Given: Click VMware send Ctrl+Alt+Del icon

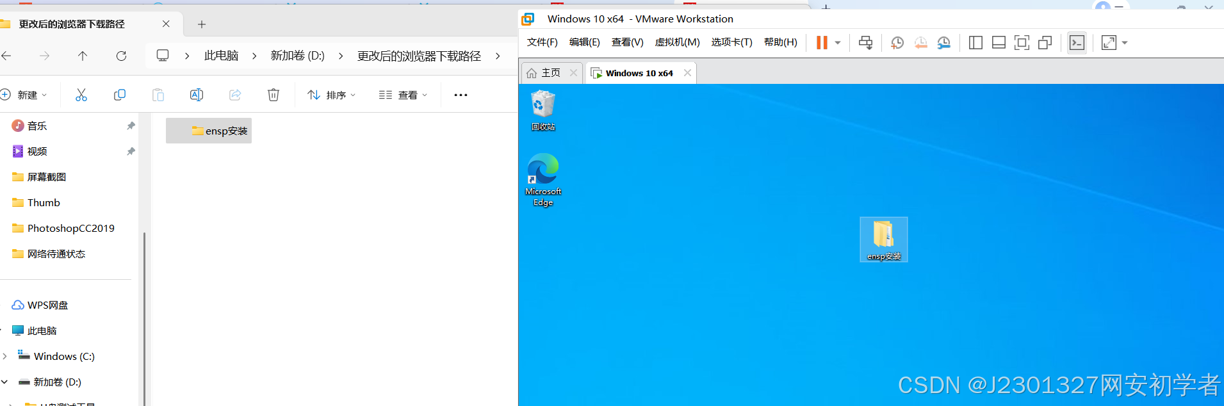Looking at the screenshot, I should pyautogui.click(x=865, y=43).
